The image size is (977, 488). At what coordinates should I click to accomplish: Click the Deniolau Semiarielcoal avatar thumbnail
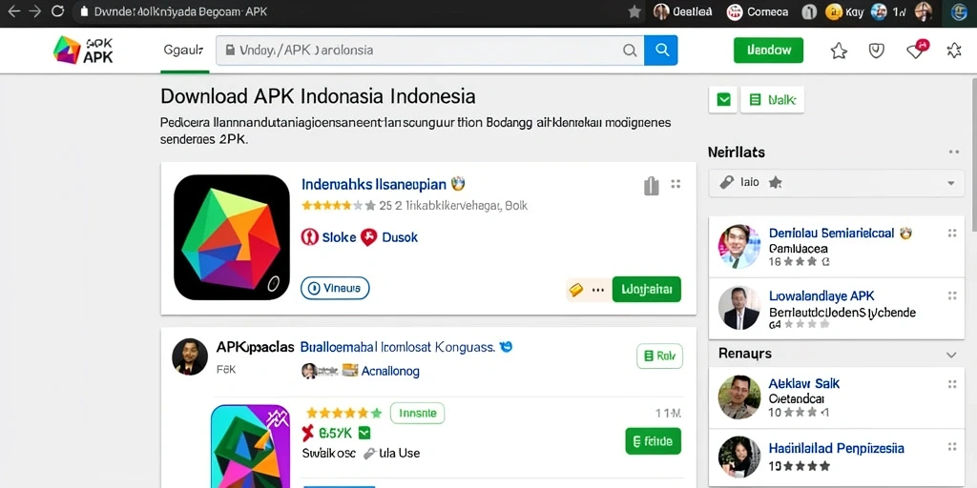click(x=739, y=247)
